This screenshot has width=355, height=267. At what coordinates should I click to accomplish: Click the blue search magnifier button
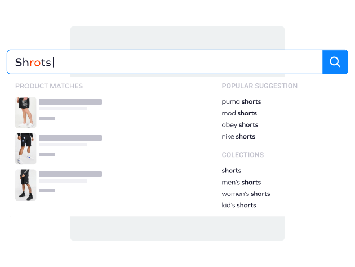335,62
